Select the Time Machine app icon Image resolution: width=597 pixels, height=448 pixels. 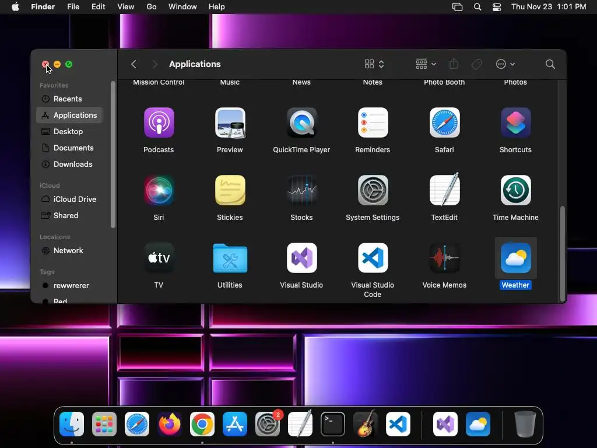click(x=515, y=190)
